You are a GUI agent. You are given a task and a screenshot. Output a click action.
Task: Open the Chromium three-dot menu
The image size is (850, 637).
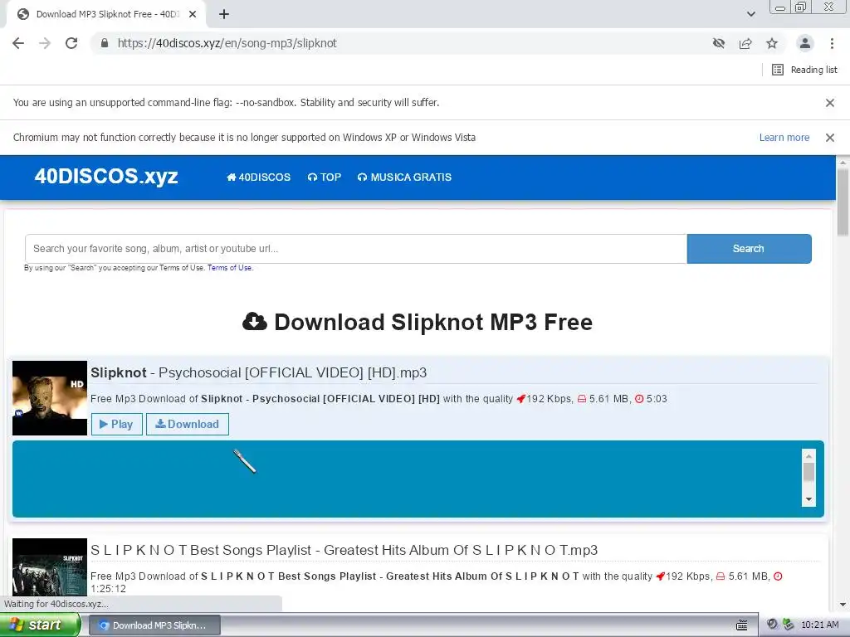832,43
